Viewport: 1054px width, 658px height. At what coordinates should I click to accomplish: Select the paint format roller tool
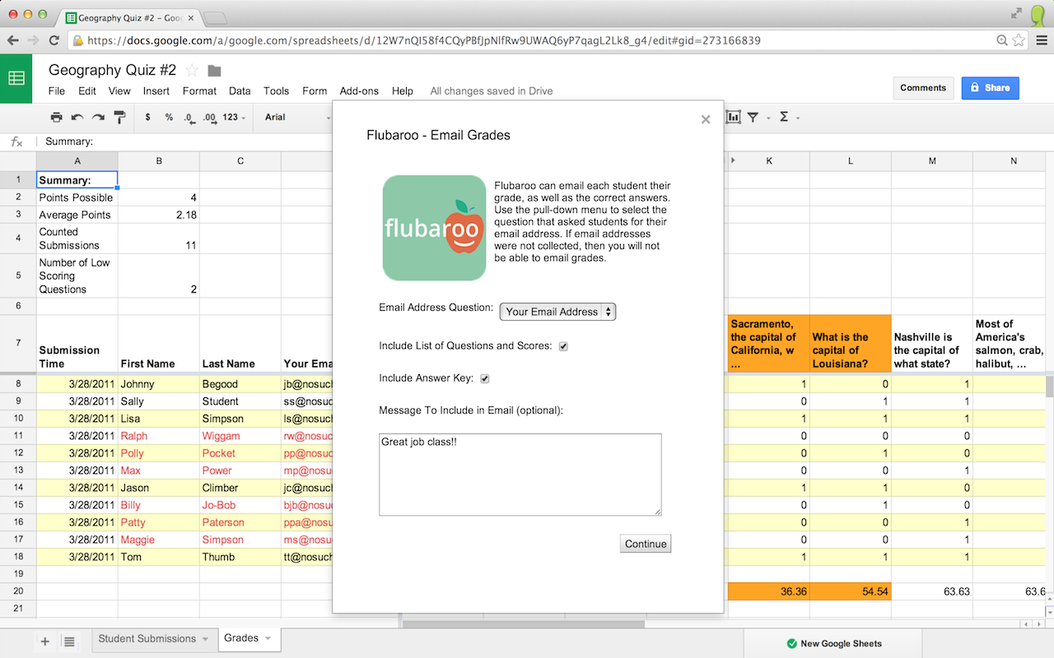pyautogui.click(x=119, y=118)
